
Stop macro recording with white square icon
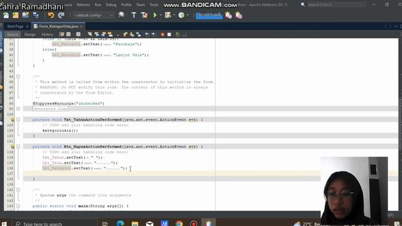169,35
